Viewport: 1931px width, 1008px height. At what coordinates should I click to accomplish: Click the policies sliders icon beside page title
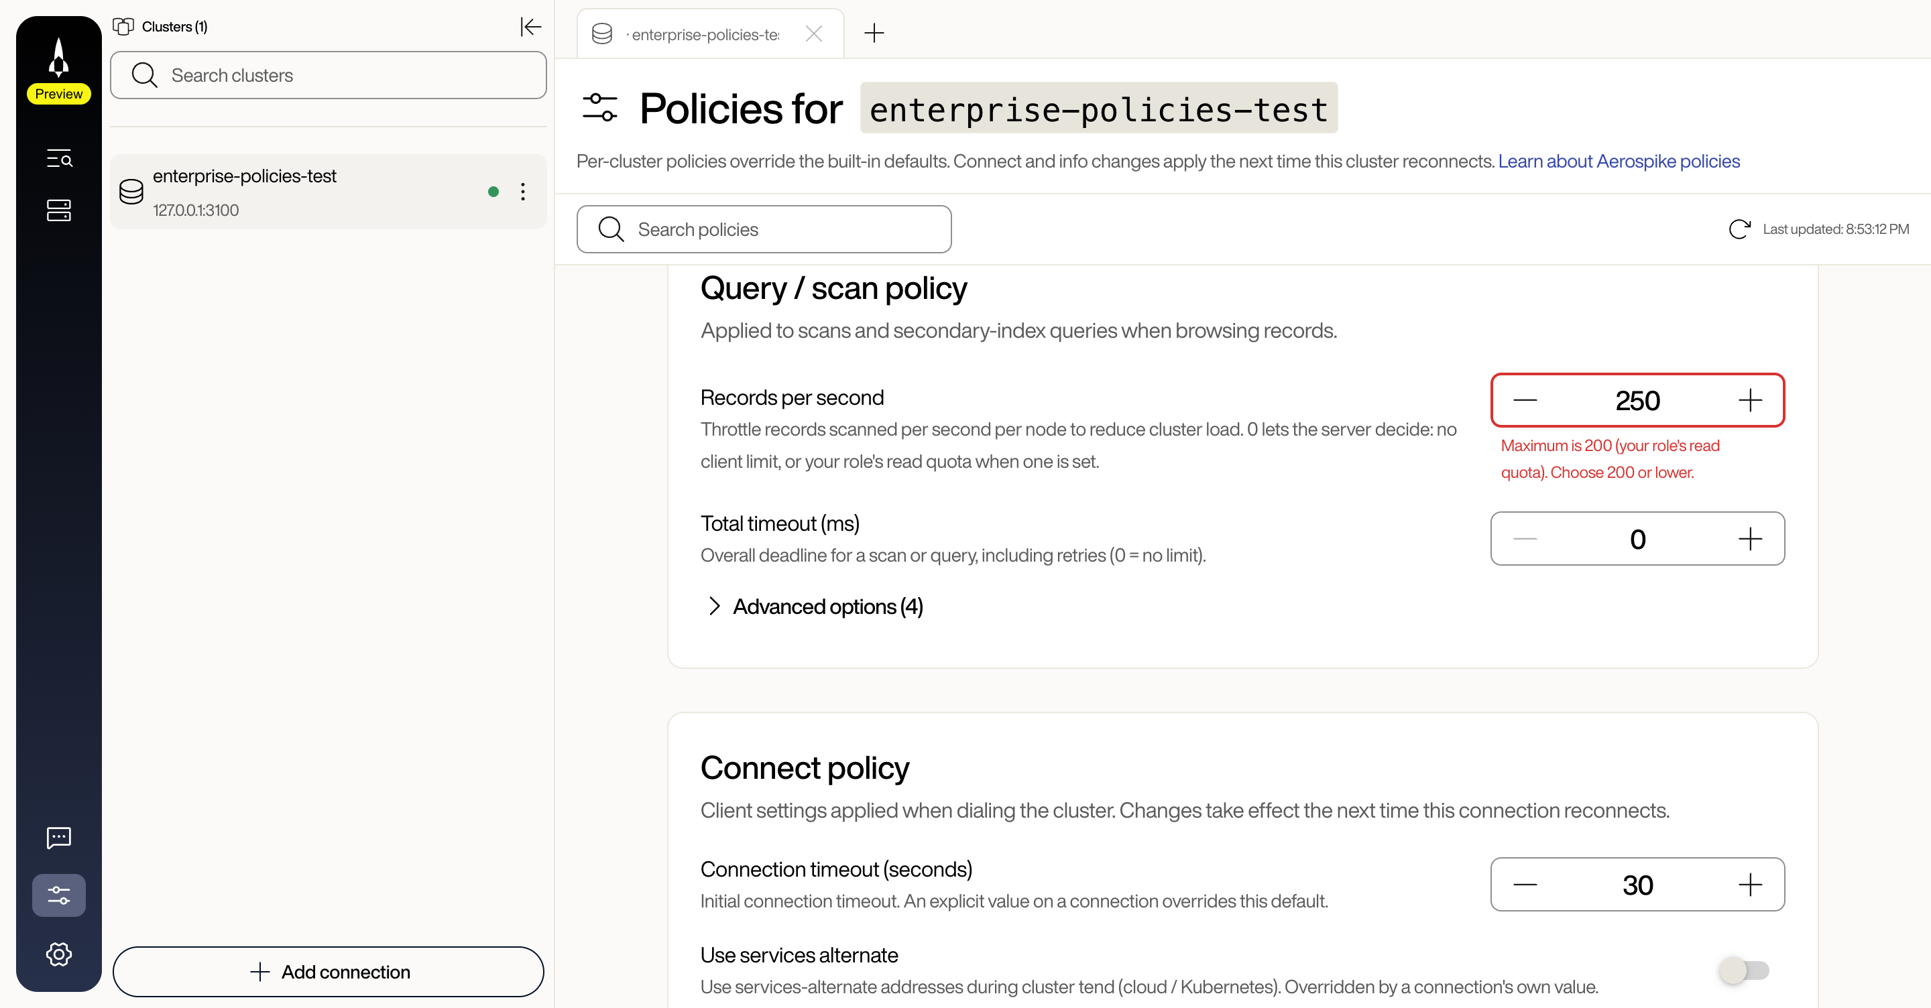[599, 107]
